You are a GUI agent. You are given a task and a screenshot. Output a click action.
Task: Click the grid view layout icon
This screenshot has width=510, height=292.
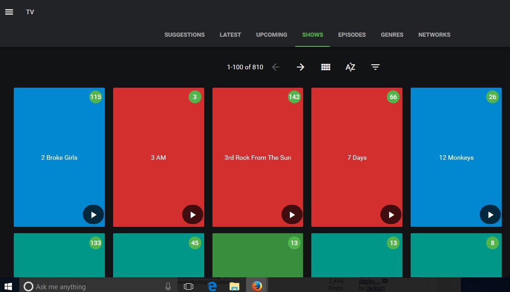pos(326,67)
